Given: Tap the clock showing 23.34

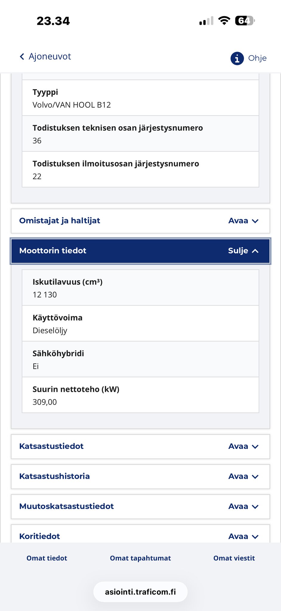Looking at the screenshot, I should pyautogui.click(x=53, y=21).
